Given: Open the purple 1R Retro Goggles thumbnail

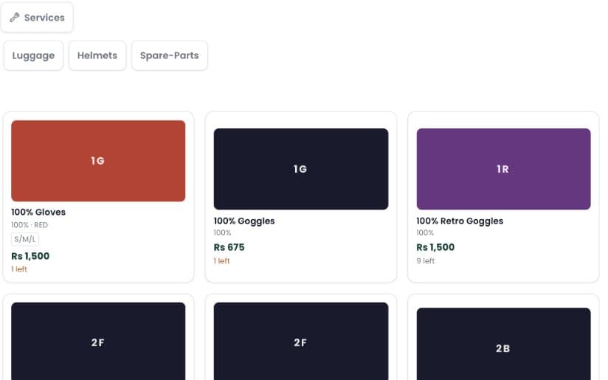Looking at the screenshot, I should tap(504, 169).
